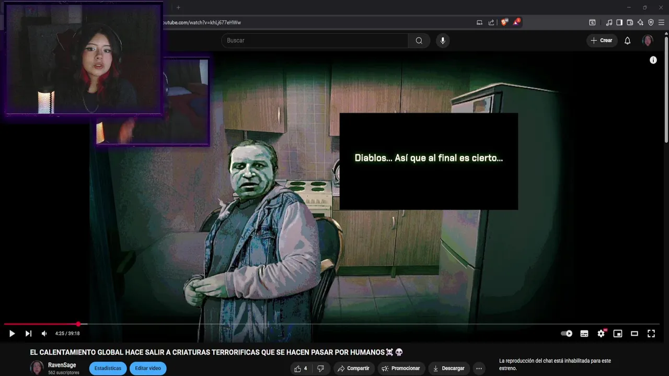Open a new browser tab
Viewport: 669px width, 376px height.
[x=178, y=7]
